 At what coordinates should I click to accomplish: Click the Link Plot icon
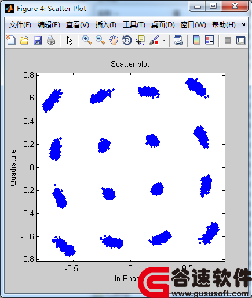178,40
